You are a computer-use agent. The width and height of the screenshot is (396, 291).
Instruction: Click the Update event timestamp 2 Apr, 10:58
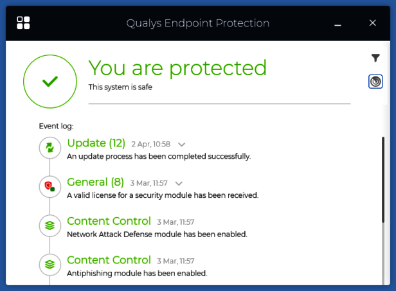coord(150,144)
